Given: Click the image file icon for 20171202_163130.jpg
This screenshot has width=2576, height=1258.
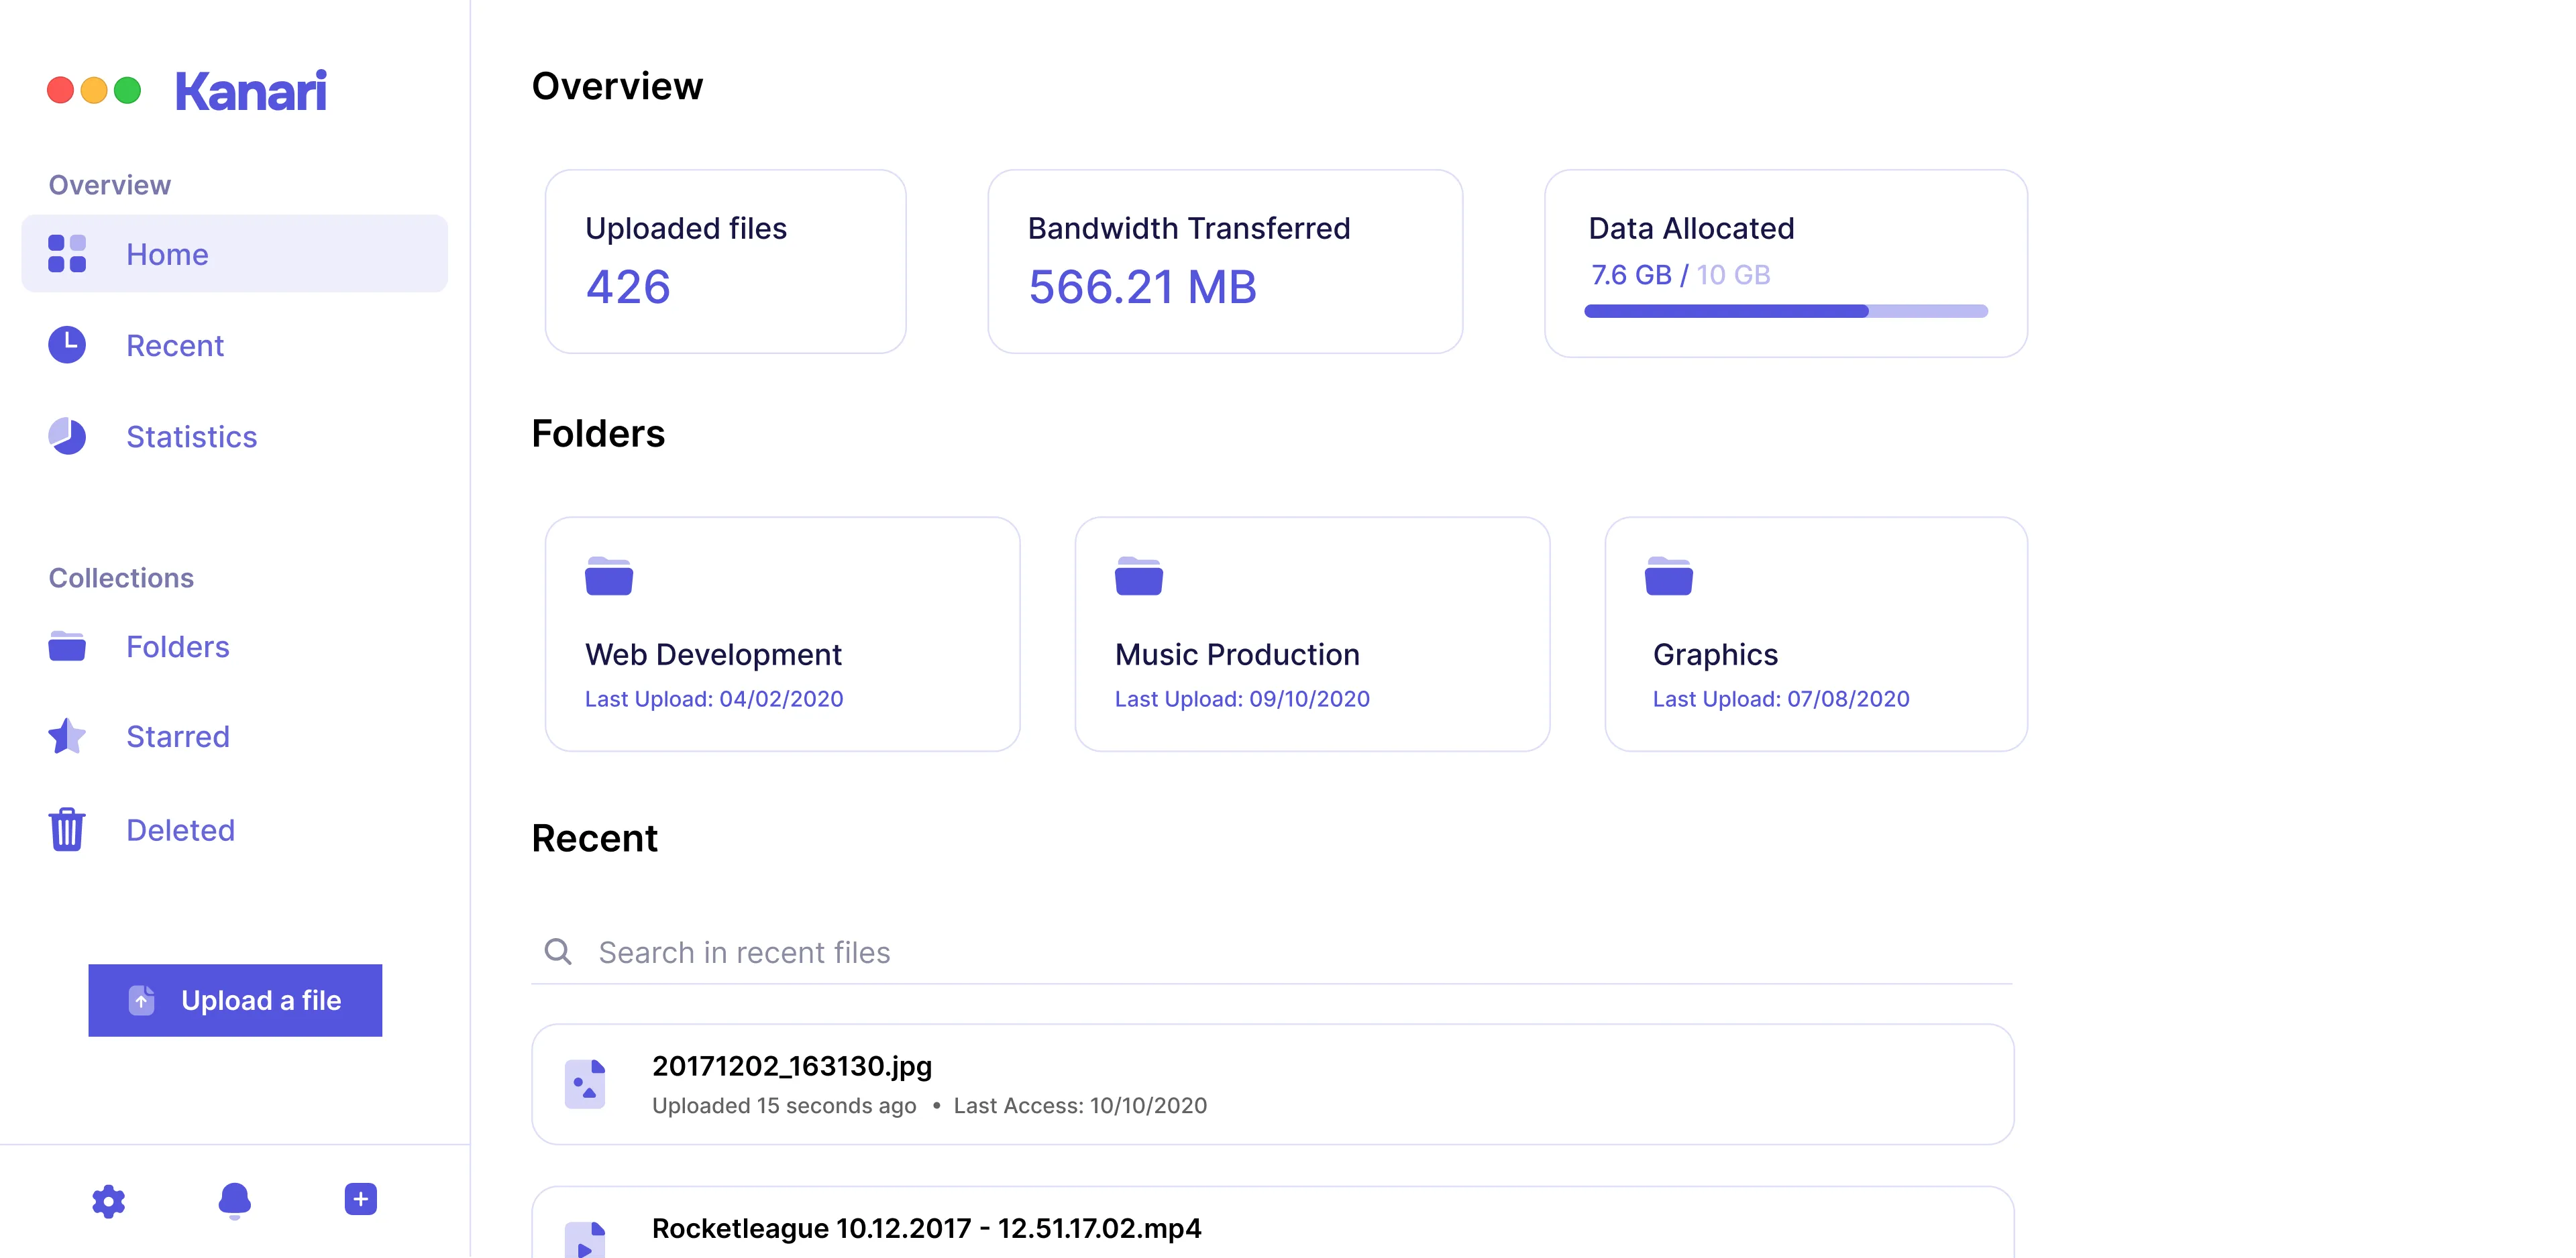Looking at the screenshot, I should [x=585, y=1084].
